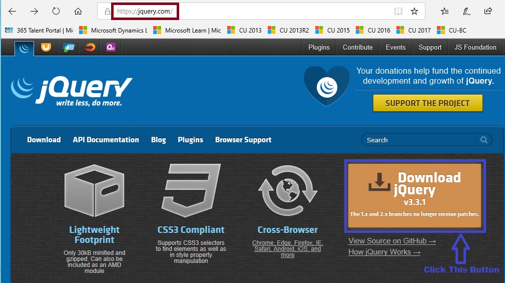Open the CU 2015 bookmark in favorites bar

click(x=333, y=30)
